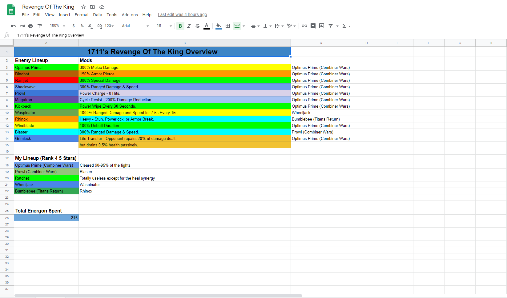
Task: Open the View menu
Action: click(50, 15)
